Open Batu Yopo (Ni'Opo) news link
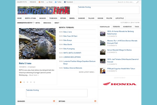157x105 pixels. [x=70, y=36]
